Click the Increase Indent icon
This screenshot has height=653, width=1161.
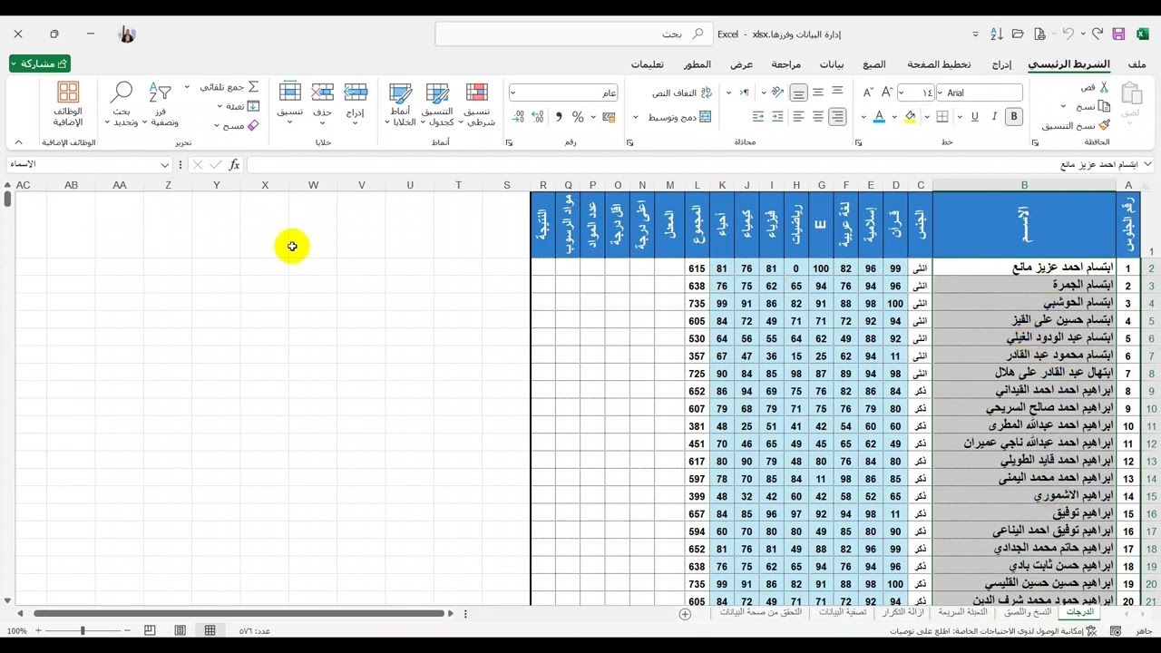(758, 116)
